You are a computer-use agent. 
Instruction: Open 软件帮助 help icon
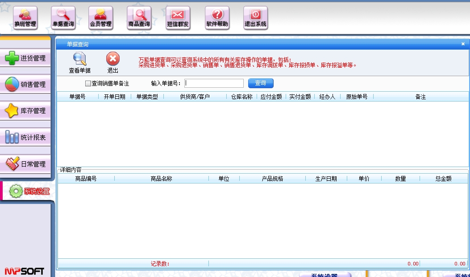(217, 18)
